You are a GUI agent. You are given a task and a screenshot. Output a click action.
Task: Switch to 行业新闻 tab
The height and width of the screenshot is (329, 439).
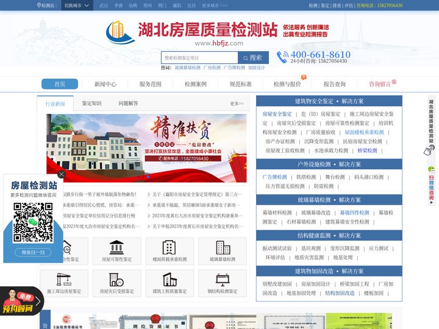point(55,104)
